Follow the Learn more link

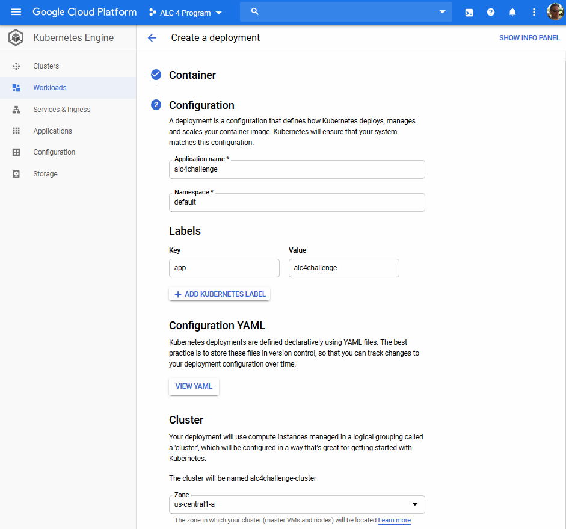(x=394, y=520)
